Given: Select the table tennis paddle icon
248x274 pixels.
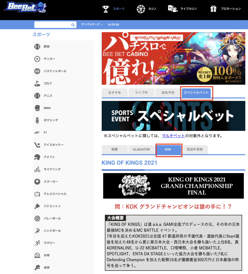Looking at the screenshot, I should pos(37,268).
